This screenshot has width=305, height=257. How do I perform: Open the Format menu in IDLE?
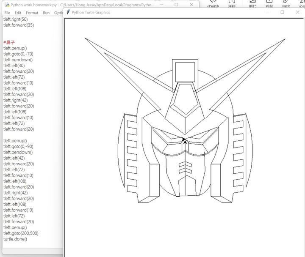pyautogui.click(x=32, y=13)
